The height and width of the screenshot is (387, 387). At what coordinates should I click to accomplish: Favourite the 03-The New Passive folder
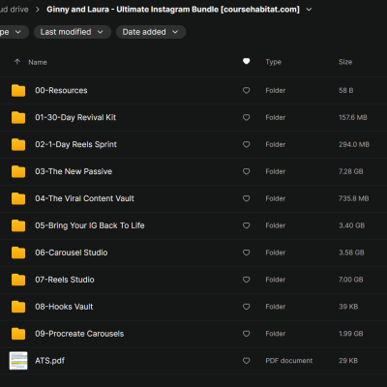[246, 171]
